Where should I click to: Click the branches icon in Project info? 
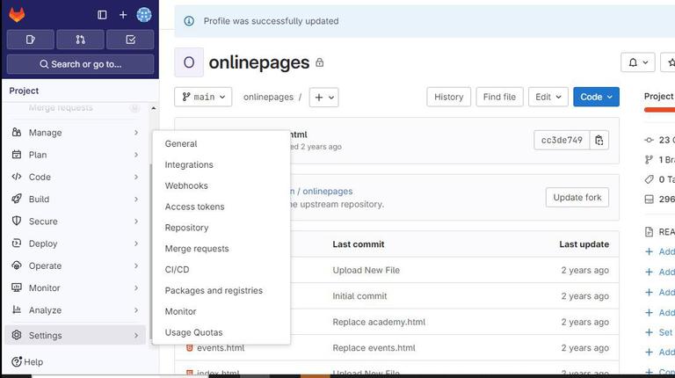[x=649, y=160]
